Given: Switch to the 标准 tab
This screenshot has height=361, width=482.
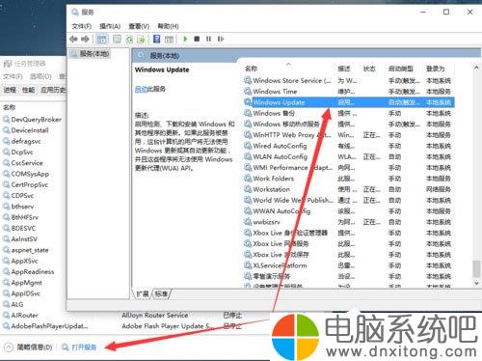Looking at the screenshot, I should coord(161,293).
